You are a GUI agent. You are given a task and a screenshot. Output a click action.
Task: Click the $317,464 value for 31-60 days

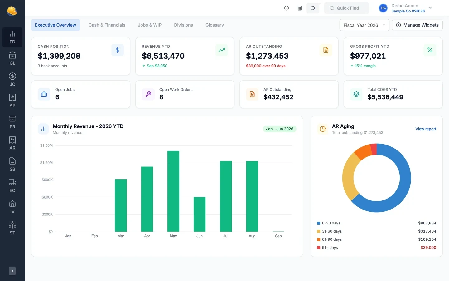(427, 231)
